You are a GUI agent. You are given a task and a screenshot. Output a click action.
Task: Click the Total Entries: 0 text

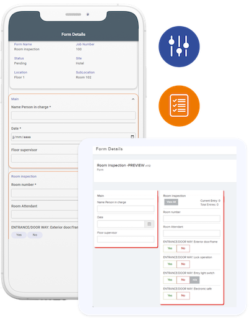click(209, 204)
